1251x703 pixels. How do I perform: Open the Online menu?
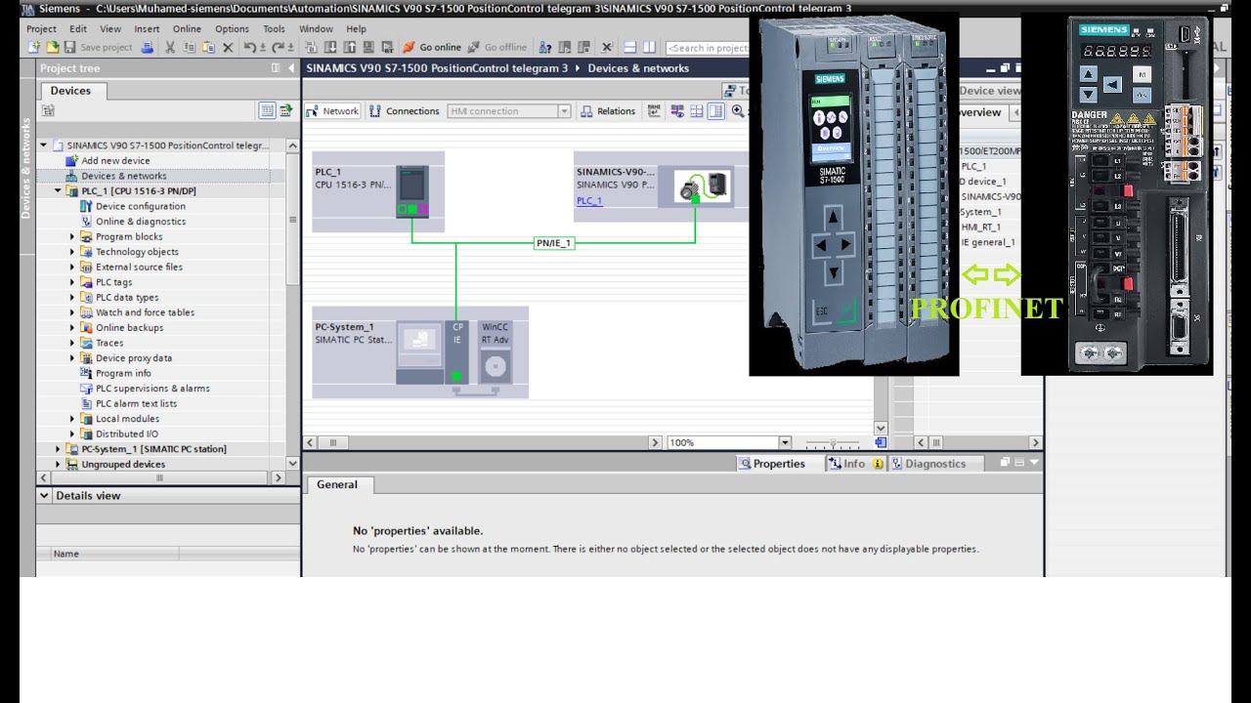click(187, 29)
